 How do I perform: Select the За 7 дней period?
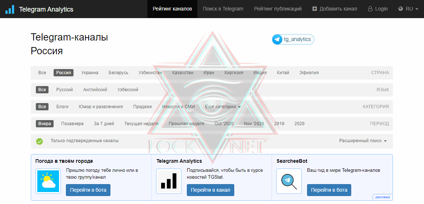pos(104,124)
